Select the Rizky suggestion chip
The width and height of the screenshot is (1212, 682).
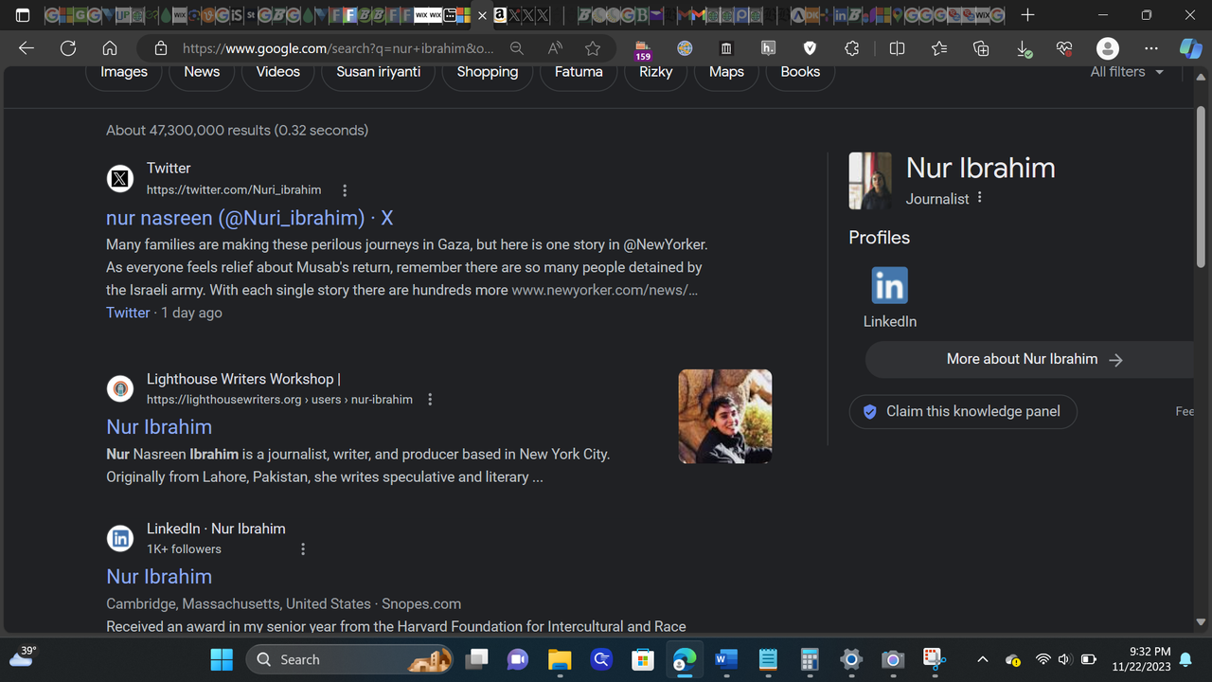pyautogui.click(x=656, y=72)
